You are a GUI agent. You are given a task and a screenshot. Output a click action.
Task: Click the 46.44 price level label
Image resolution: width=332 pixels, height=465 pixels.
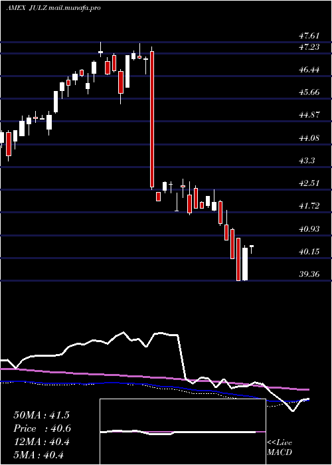(x=309, y=70)
